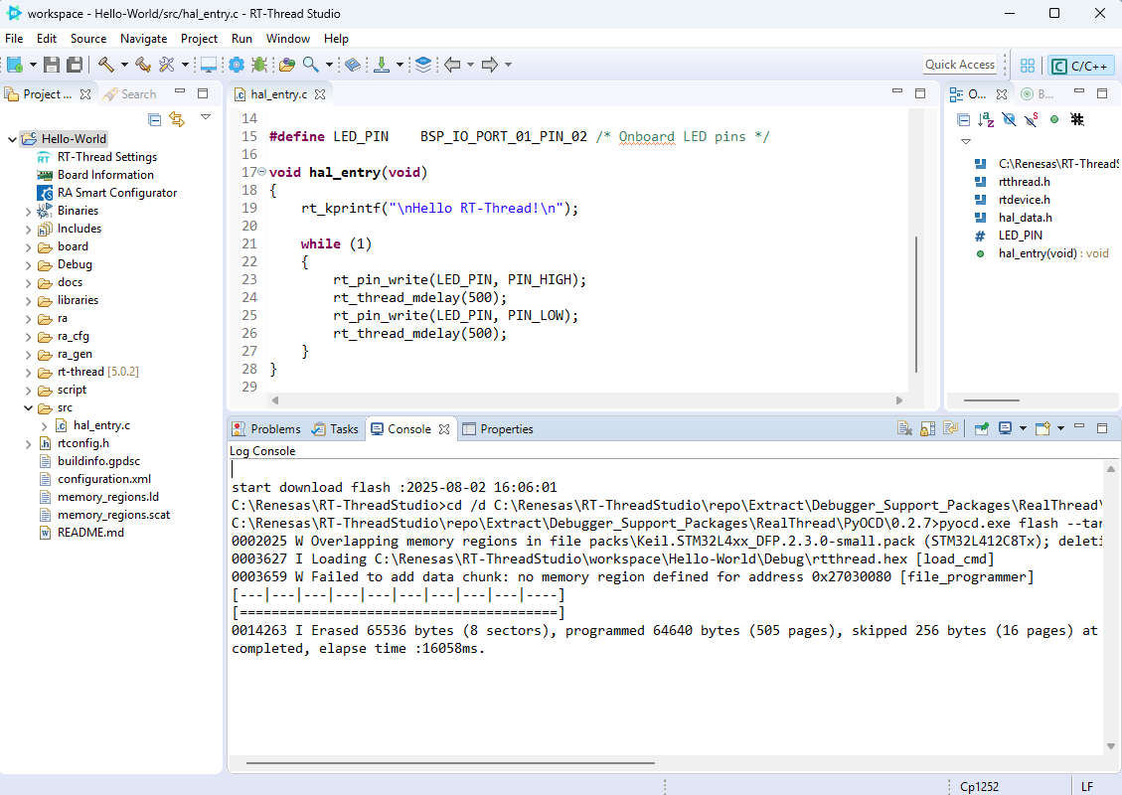Expand the rt-thread folder in tree

point(28,372)
